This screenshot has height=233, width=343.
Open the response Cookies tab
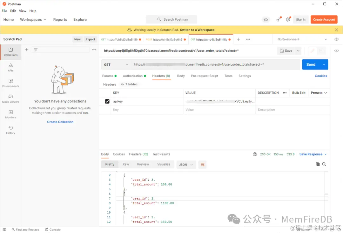(x=119, y=154)
